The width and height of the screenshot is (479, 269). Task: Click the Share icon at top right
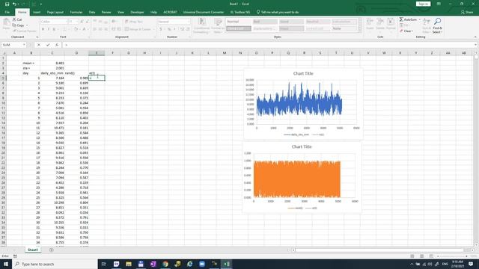coord(467,12)
